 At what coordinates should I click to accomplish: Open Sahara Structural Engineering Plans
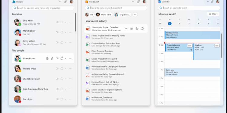[116, 91]
